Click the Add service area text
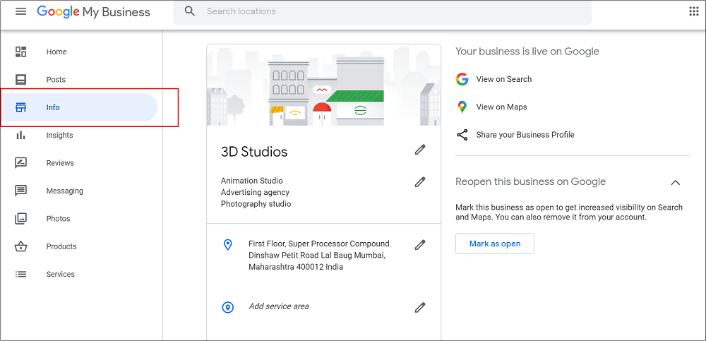This screenshot has width=706, height=341. click(x=279, y=306)
